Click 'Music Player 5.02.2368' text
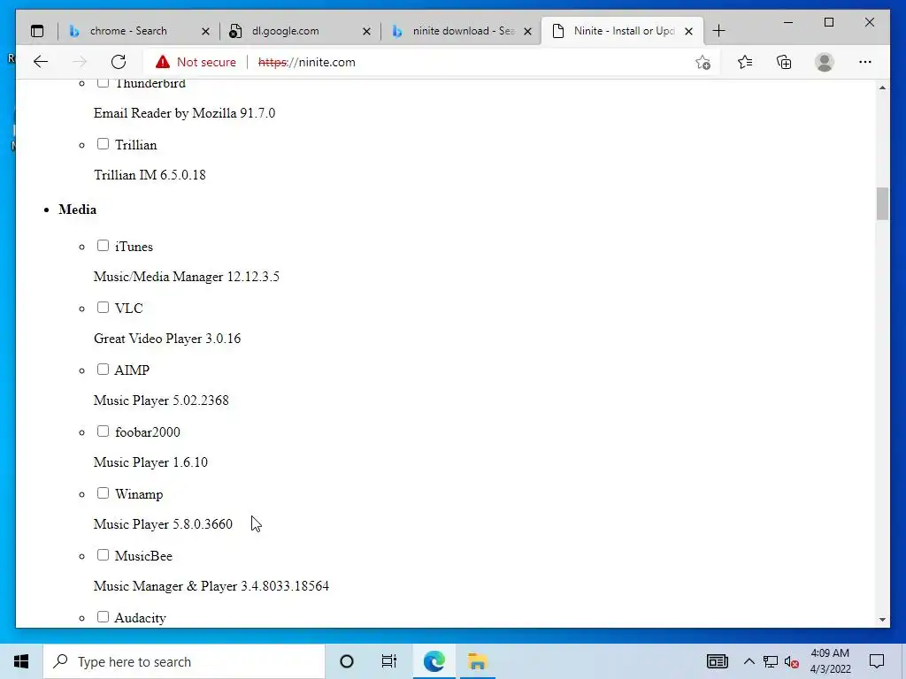The image size is (906, 679). pyautogui.click(x=161, y=401)
